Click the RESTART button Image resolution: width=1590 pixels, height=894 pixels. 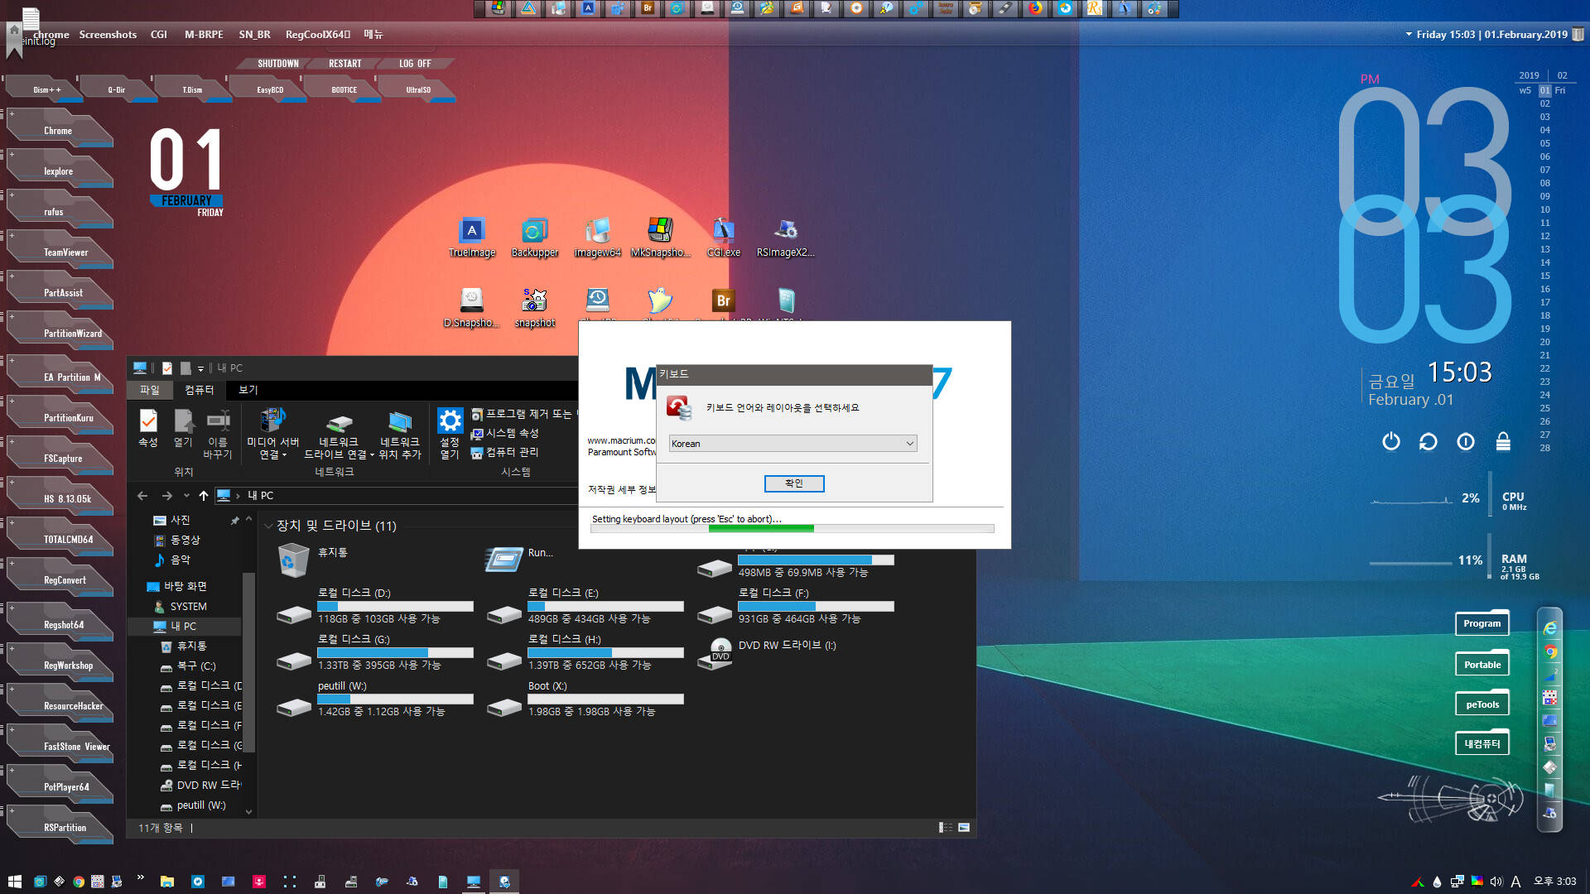coord(344,64)
